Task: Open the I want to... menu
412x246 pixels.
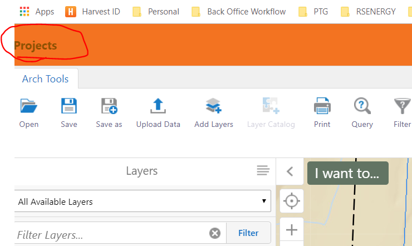Action: 347,173
